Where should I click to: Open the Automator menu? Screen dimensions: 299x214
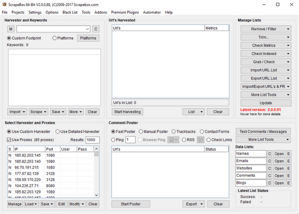point(152,12)
